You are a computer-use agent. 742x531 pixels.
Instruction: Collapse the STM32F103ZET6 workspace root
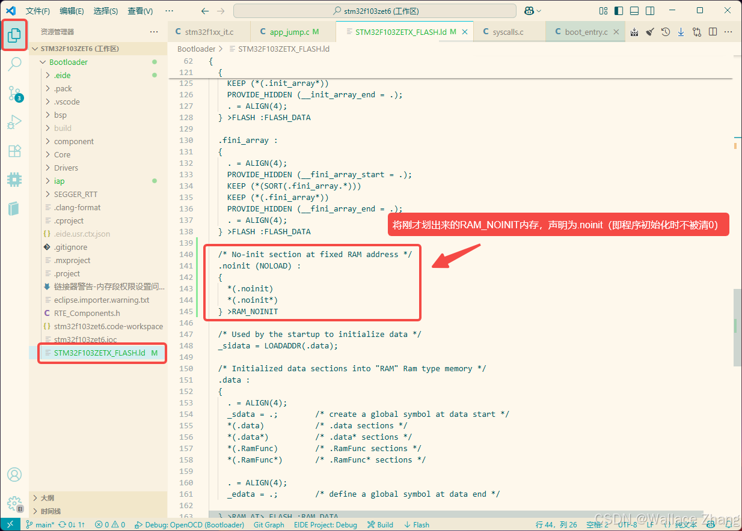click(x=98, y=49)
